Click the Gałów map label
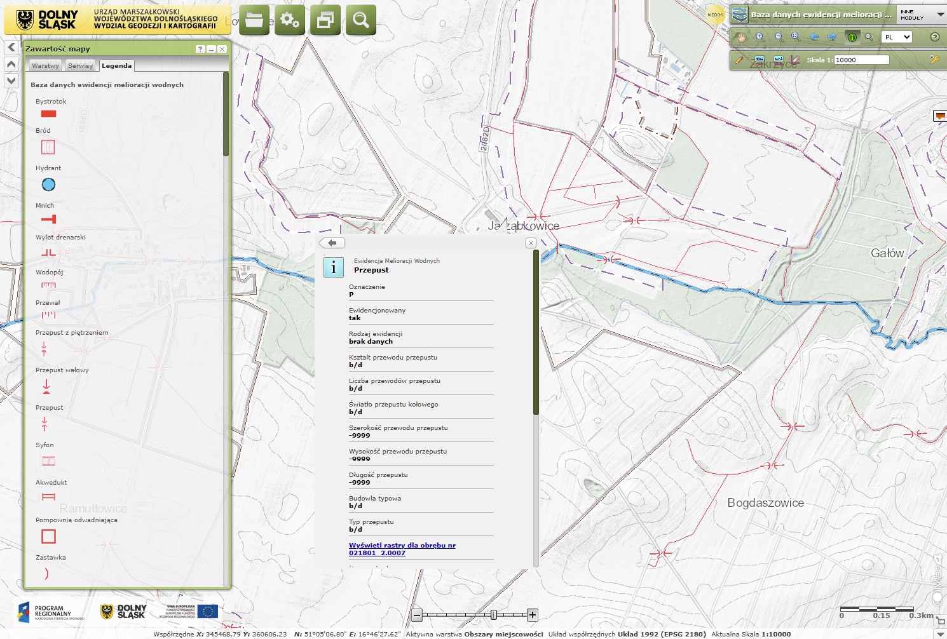 coord(887,253)
